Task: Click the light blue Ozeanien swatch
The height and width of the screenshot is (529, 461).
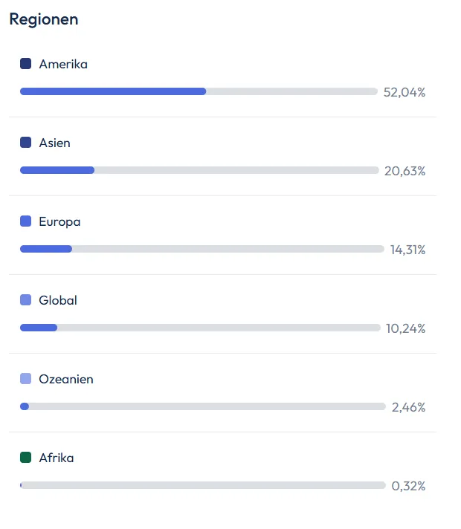Action: coord(26,378)
